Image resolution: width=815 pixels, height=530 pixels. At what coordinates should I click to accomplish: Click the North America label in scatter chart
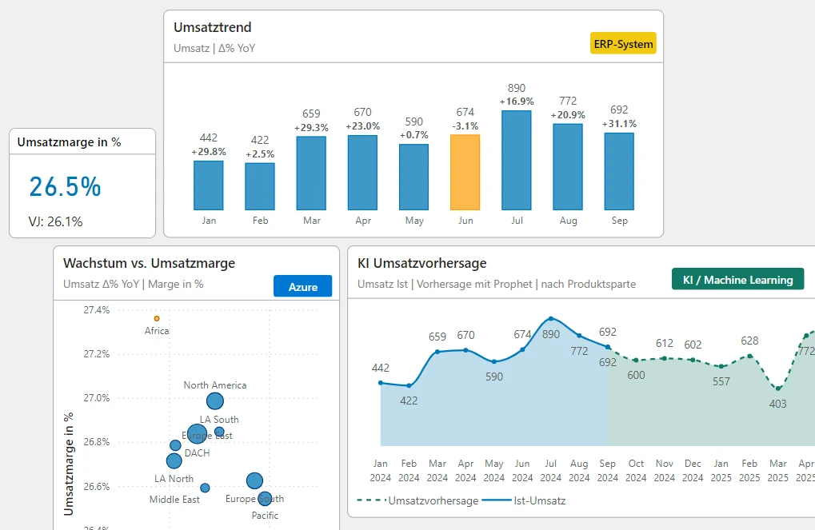coord(215,385)
